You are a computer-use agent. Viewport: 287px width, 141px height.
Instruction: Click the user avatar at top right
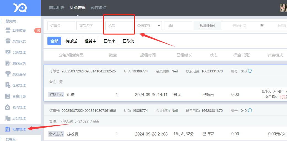pyautogui.click(x=283, y=8)
